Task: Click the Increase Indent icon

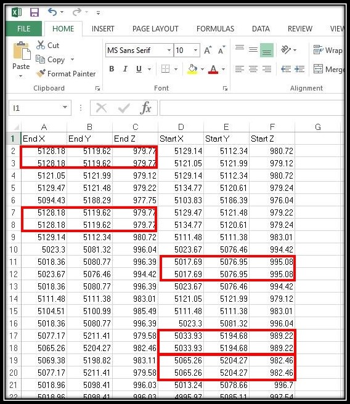Action: coord(299,69)
